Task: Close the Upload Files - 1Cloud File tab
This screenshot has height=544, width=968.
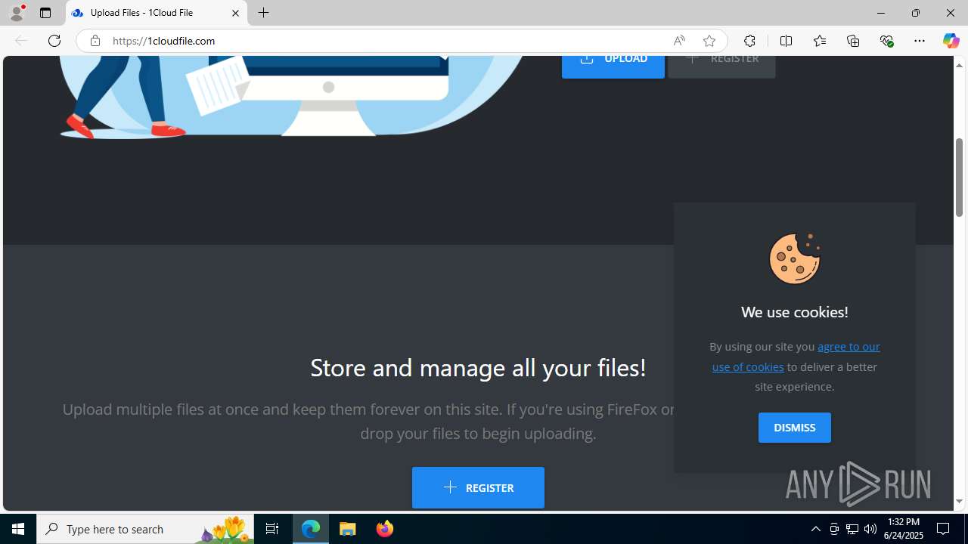Action: [235, 13]
